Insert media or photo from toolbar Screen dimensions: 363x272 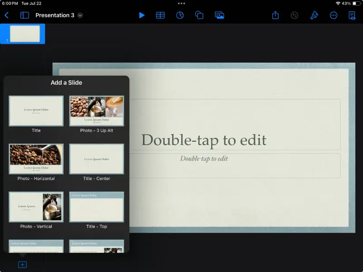click(x=219, y=15)
